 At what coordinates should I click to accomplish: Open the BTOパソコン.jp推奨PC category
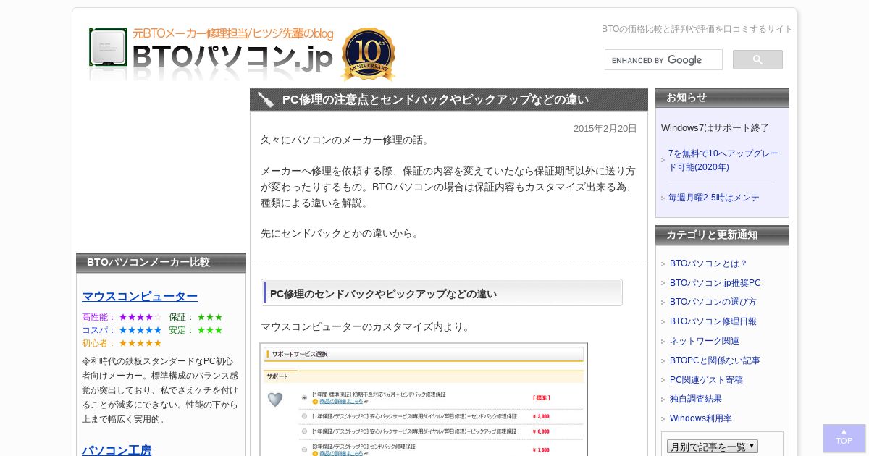point(715,283)
